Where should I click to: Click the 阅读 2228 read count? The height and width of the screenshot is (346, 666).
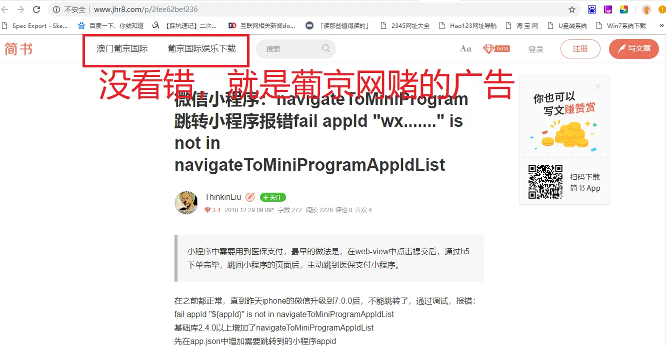tap(319, 210)
